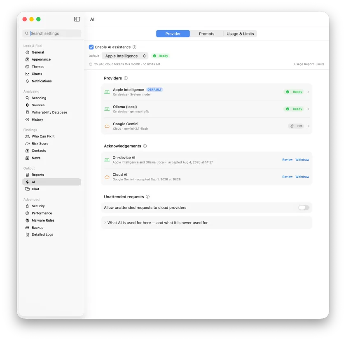The height and width of the screenshot is (341, 346).
Task: Click the Who Can Fix It people icon
Action: (27, 136)
